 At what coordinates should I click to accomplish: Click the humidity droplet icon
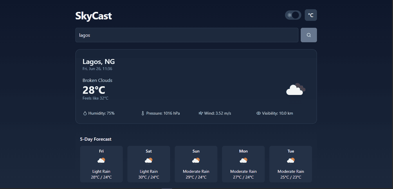(x=85, y=113)
